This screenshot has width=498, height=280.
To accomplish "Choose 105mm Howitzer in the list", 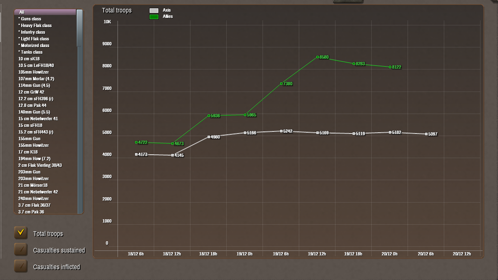I will [45, 72].
